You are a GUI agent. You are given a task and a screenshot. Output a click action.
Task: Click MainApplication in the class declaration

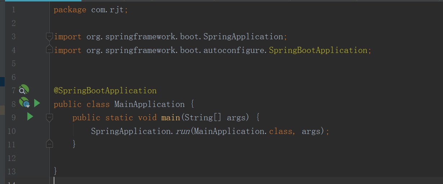(x=149, y=104)
